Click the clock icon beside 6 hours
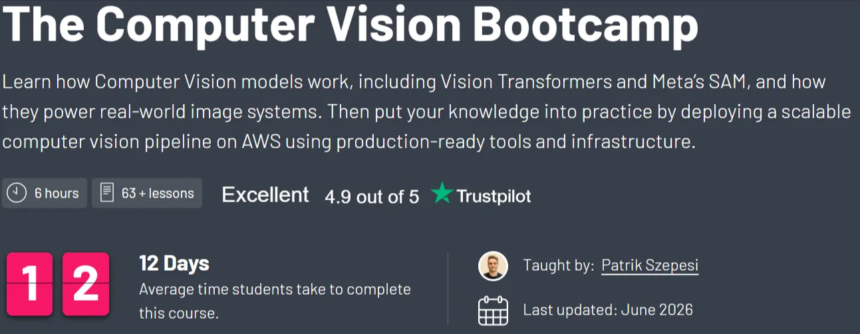This screenshot has width=860, height=334. click(x=16, y=194)
